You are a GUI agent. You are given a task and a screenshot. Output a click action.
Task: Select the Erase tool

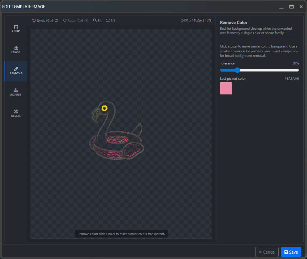(x=16, y=50)
